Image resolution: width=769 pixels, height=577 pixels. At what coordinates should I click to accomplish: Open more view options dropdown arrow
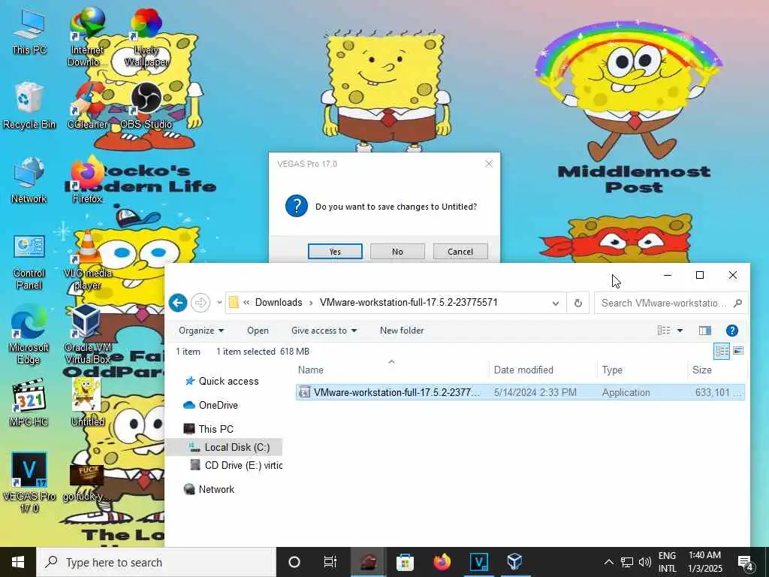680,331
